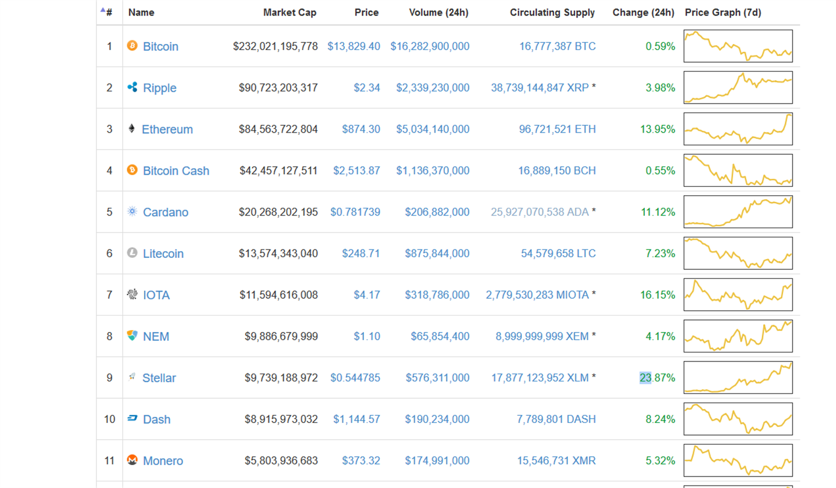The width and height of the screenshot is (836, 488).
Task: Sort by Circulating Supply column header
Action: 552,12
